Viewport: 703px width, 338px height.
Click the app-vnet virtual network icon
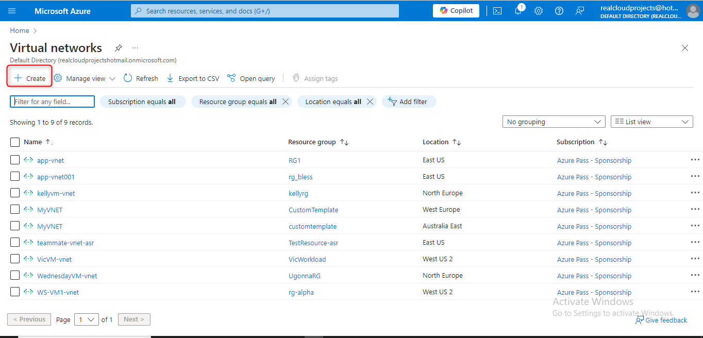point(28,160)
